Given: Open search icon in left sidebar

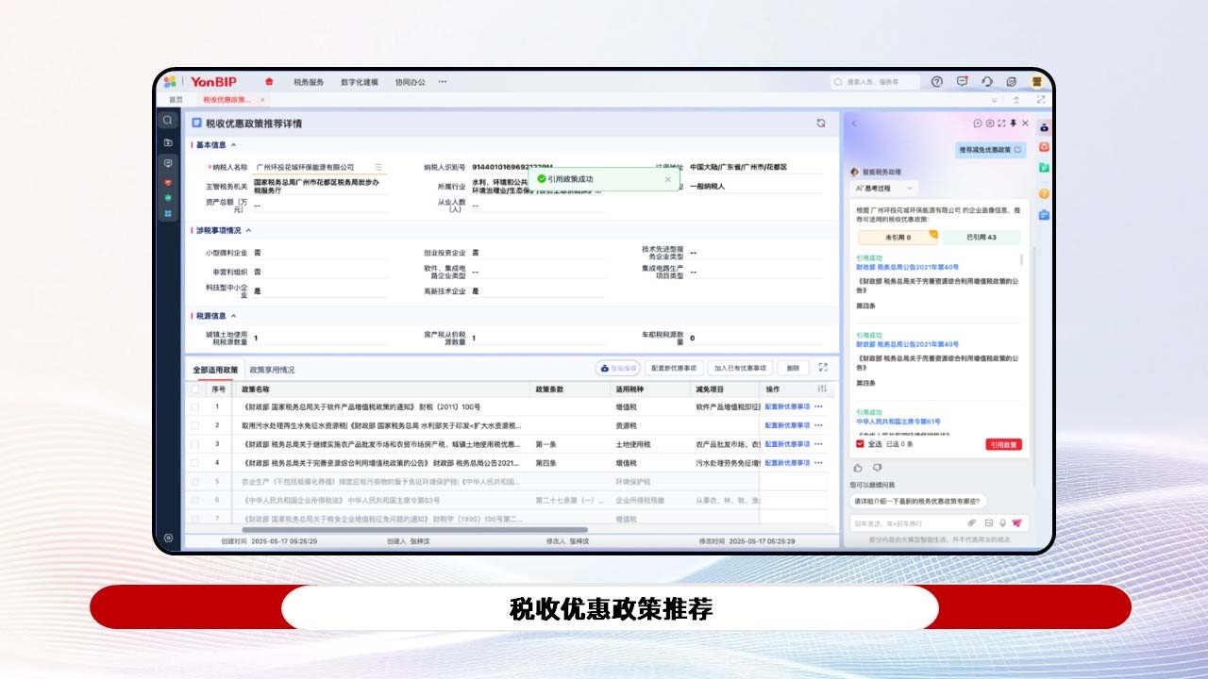Looking at the screenshot, I should (168, 121).
